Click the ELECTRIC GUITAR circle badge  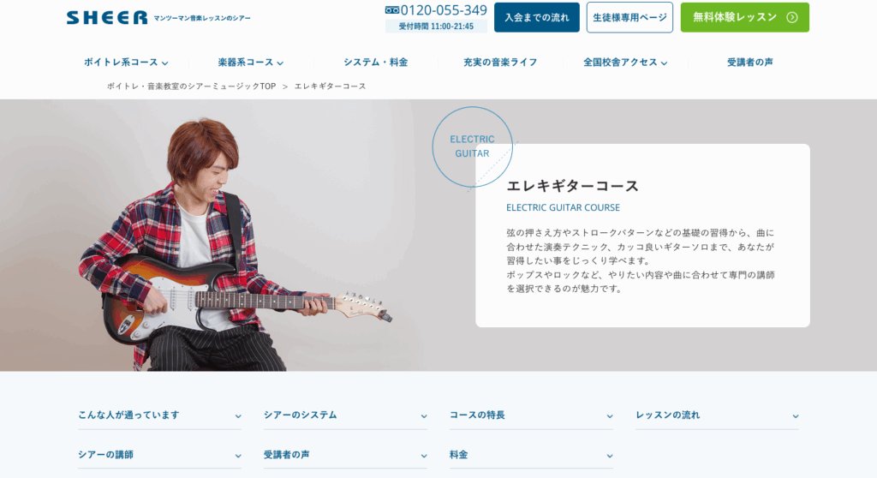click(472, 146)
